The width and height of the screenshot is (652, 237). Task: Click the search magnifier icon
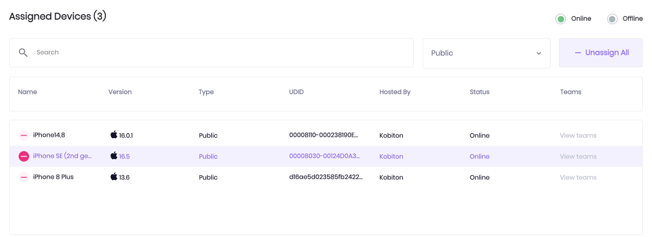[23, 52]
